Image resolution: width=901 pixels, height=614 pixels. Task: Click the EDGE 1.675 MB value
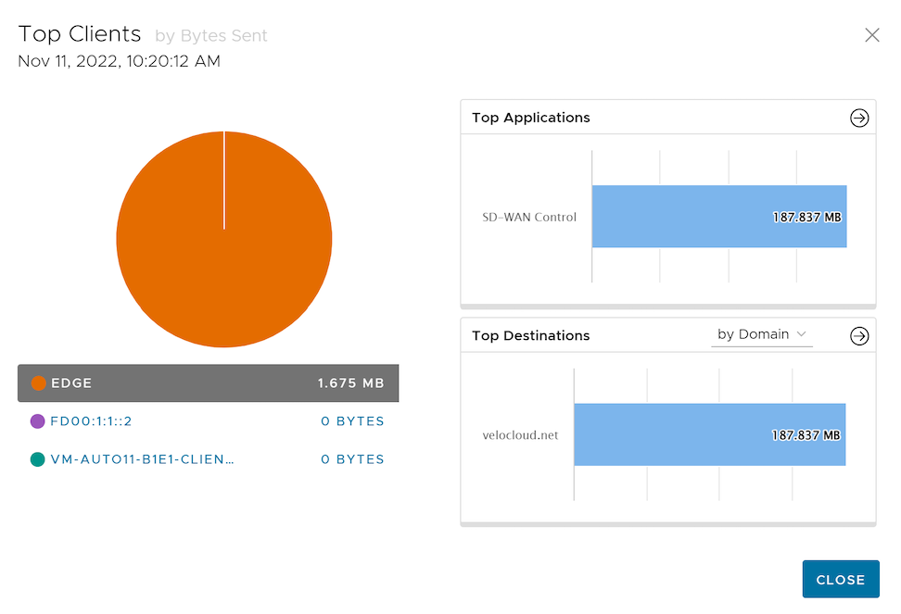350,383
